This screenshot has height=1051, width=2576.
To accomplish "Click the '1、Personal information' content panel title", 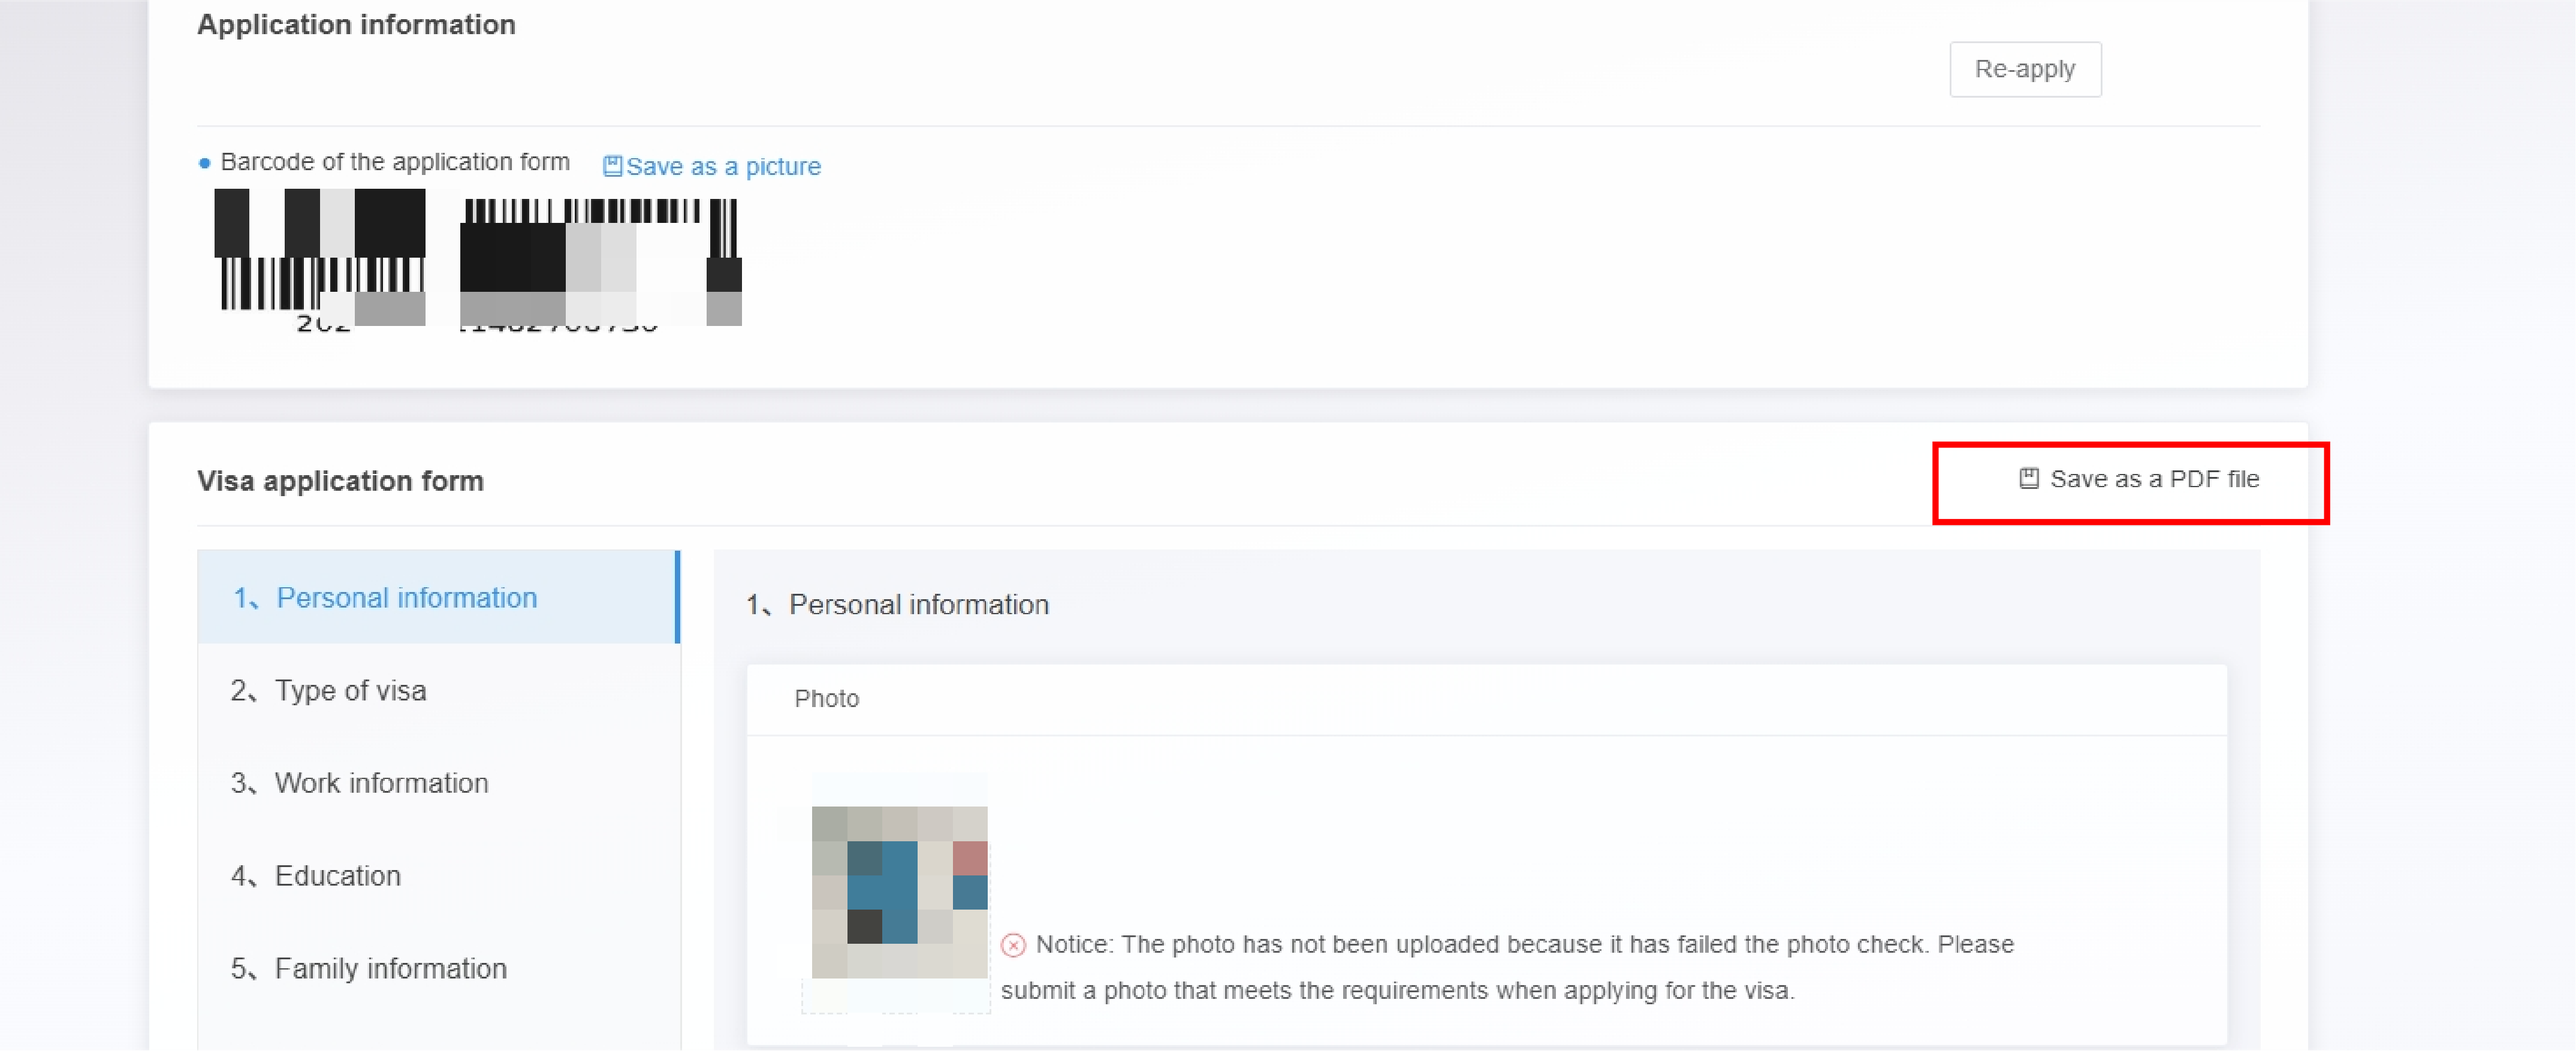I will [x=897, y=604].
